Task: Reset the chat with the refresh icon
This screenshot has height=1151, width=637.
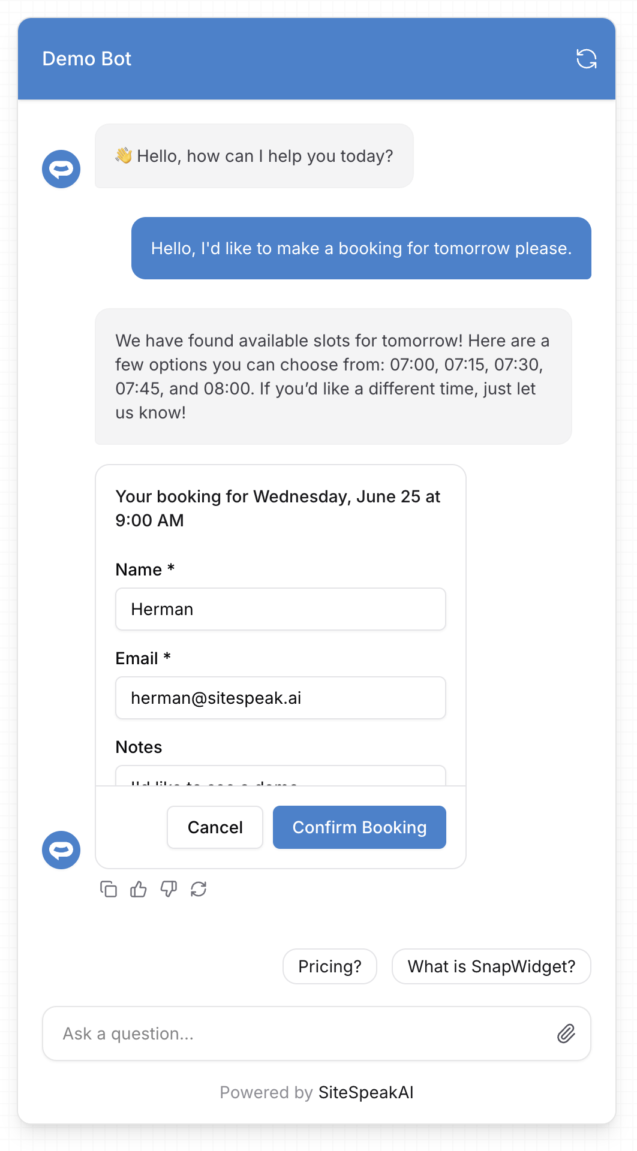Action: tap(586, 59)
